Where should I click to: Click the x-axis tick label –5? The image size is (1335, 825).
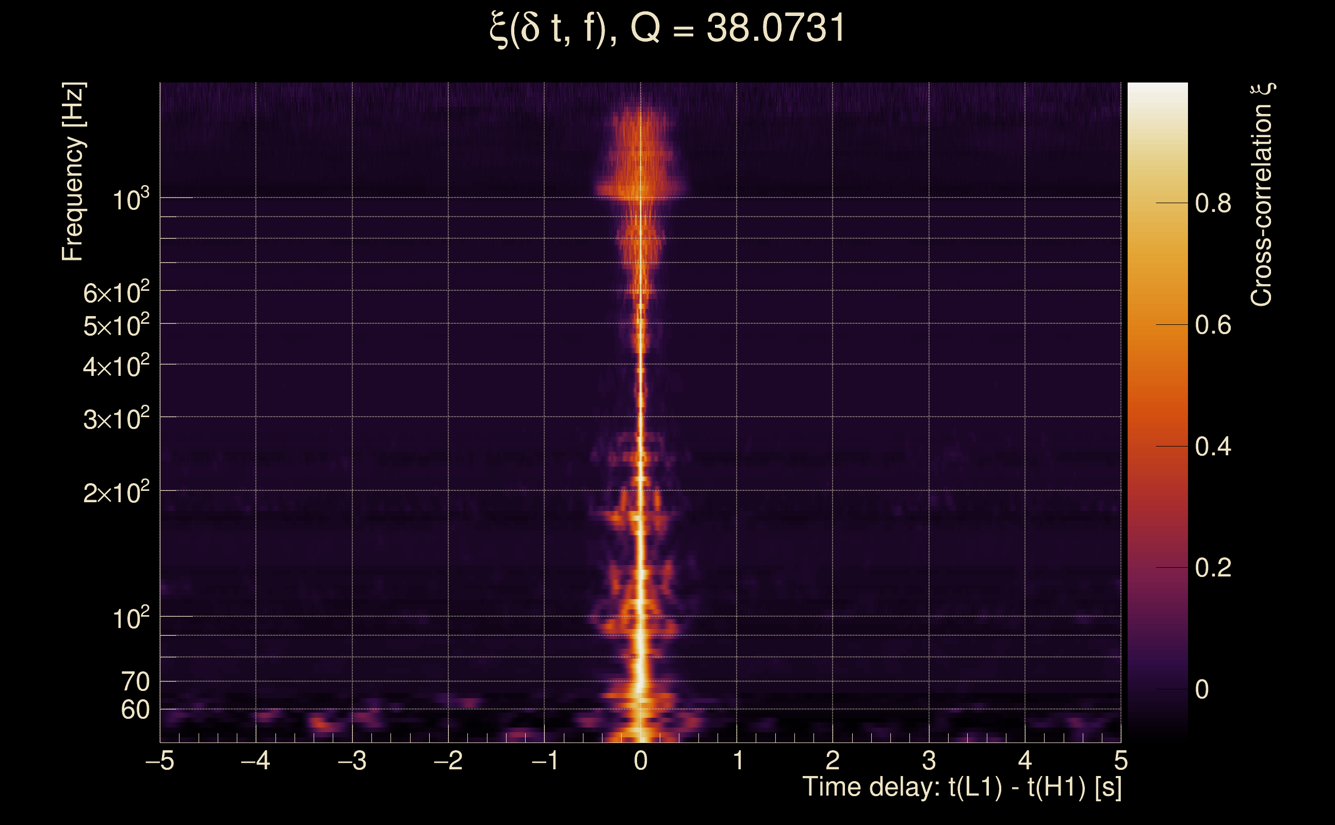(160, 761)
